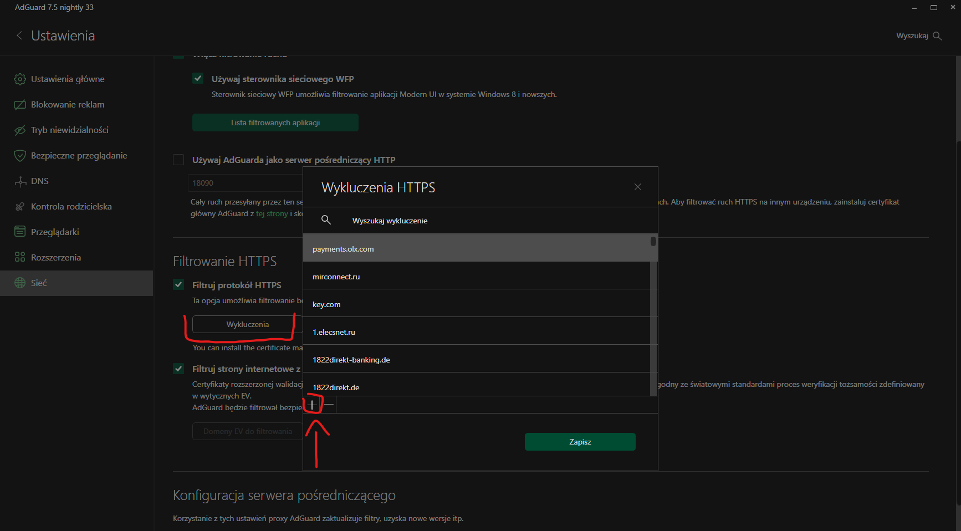Click the exclusions list scrollbar thumb
The height and width of the screenshot is (531, 961).
pyautogui.click(x=653, y=241)
